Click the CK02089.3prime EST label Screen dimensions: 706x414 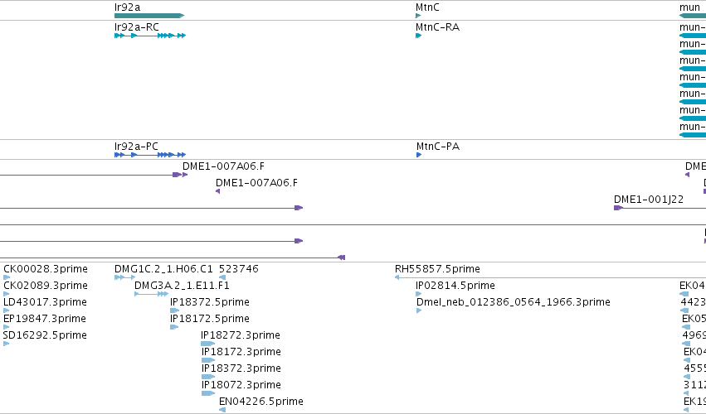[x=46, y=286]
